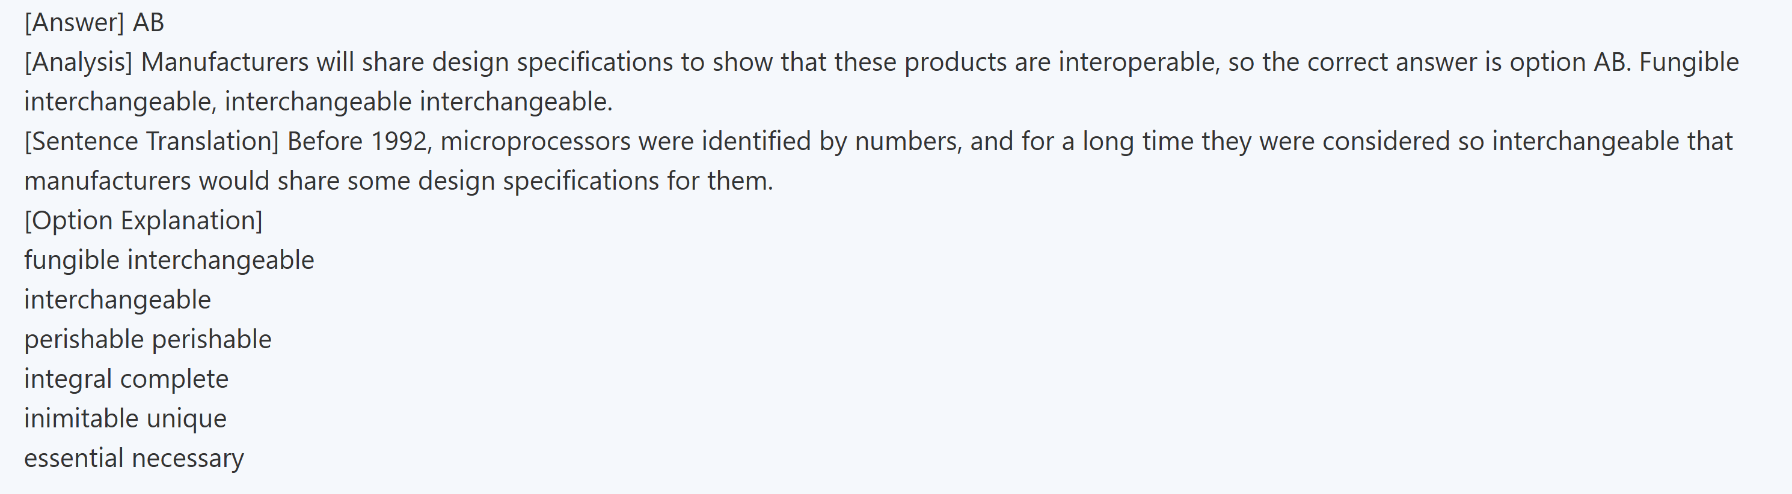Click the "essential necessary" option line

[133, 459]
